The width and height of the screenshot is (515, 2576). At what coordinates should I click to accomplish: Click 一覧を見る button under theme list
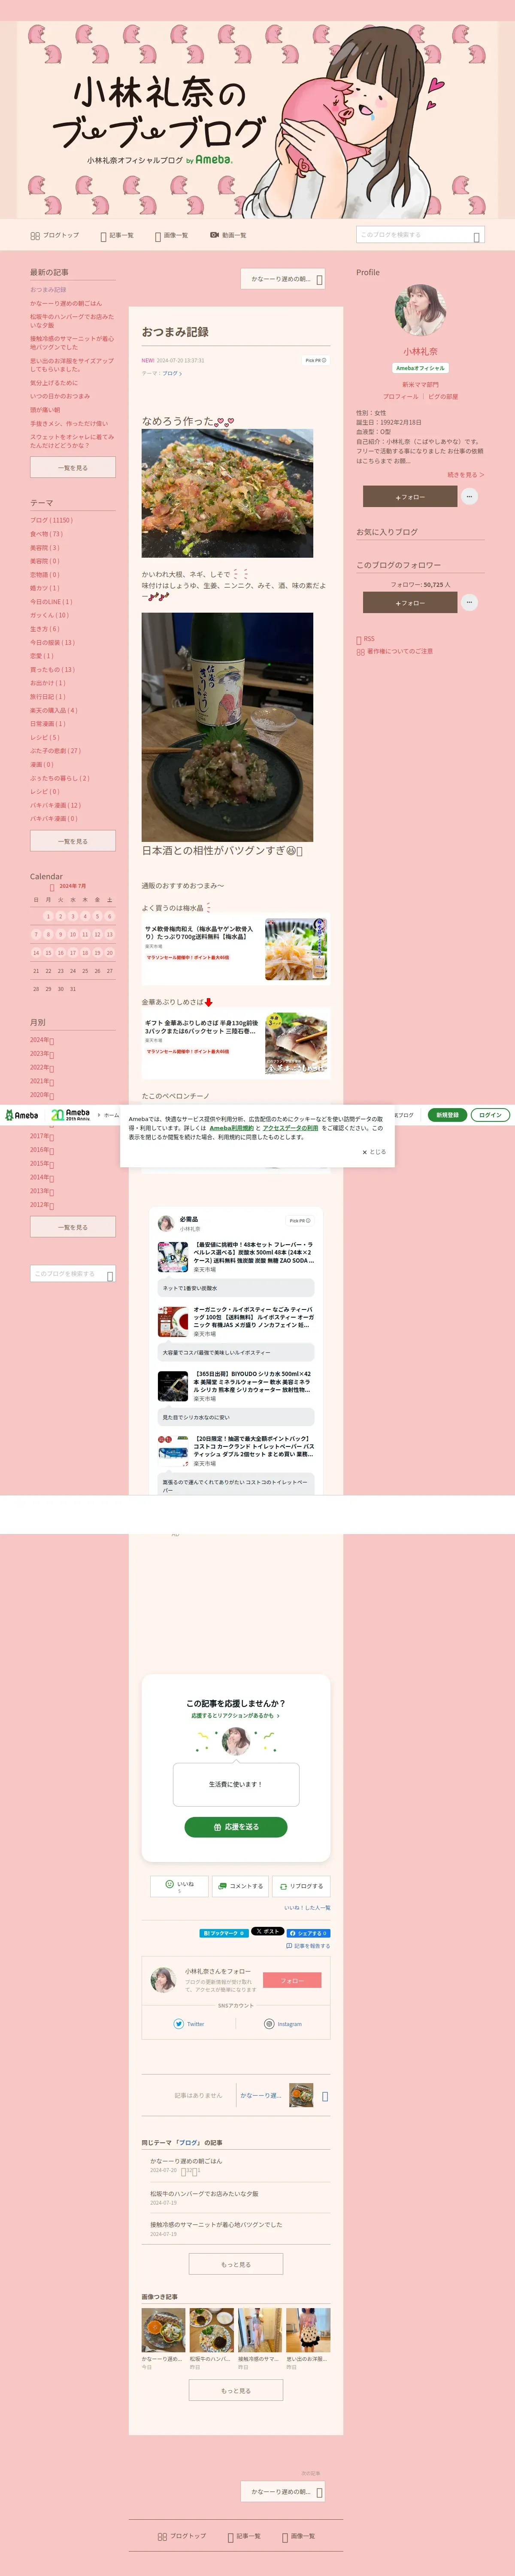[73, 841]
